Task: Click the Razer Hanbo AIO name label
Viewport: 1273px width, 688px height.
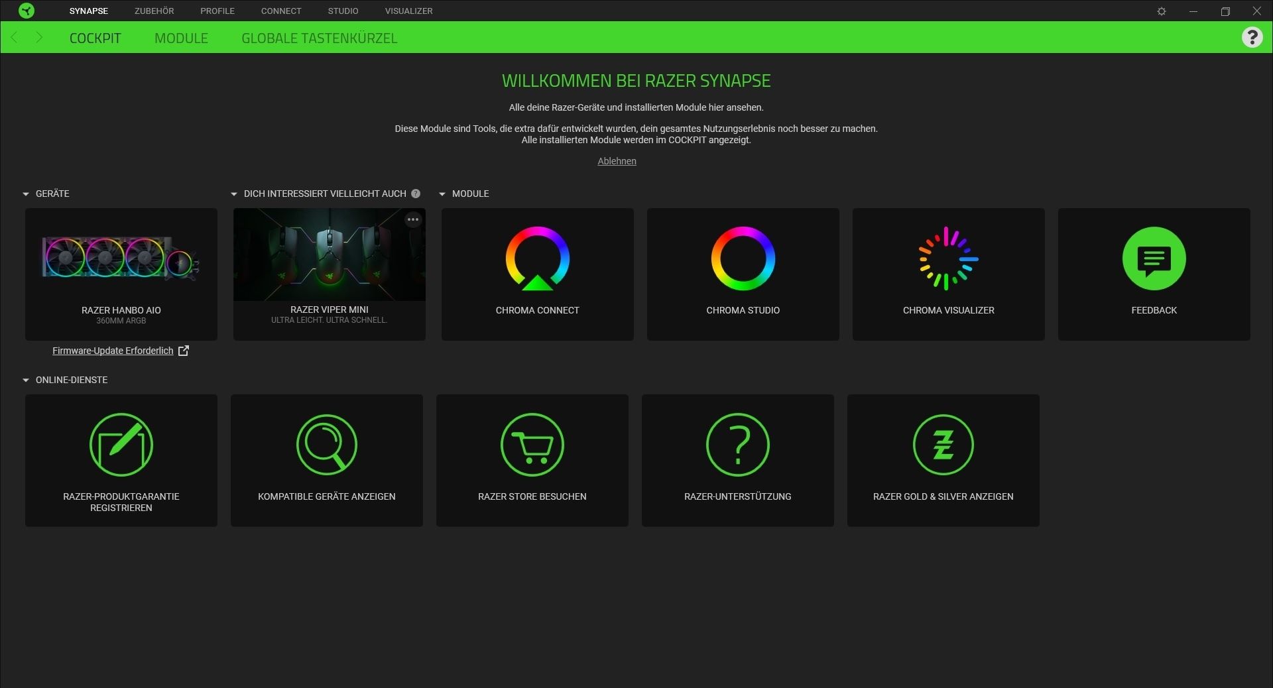Action: [121, 310]
